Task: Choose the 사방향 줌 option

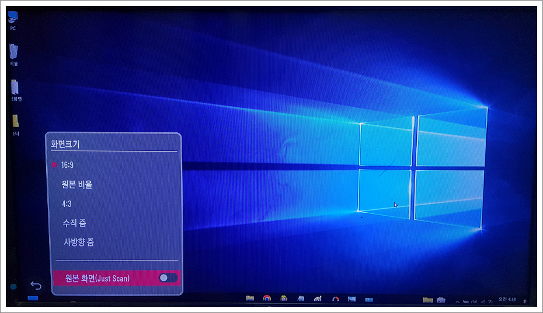Action: tap(79, 242)
